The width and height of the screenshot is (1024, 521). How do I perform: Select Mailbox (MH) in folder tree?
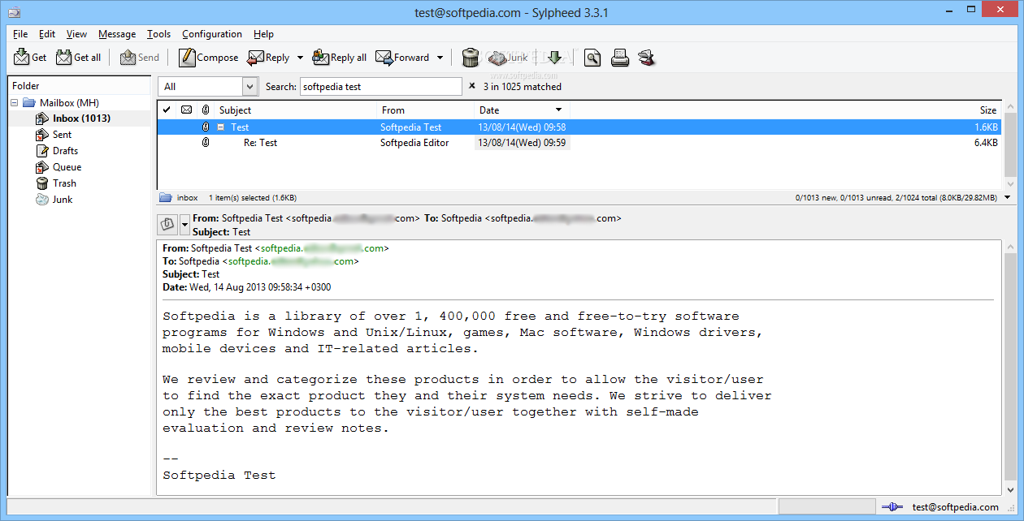point(69,103)
